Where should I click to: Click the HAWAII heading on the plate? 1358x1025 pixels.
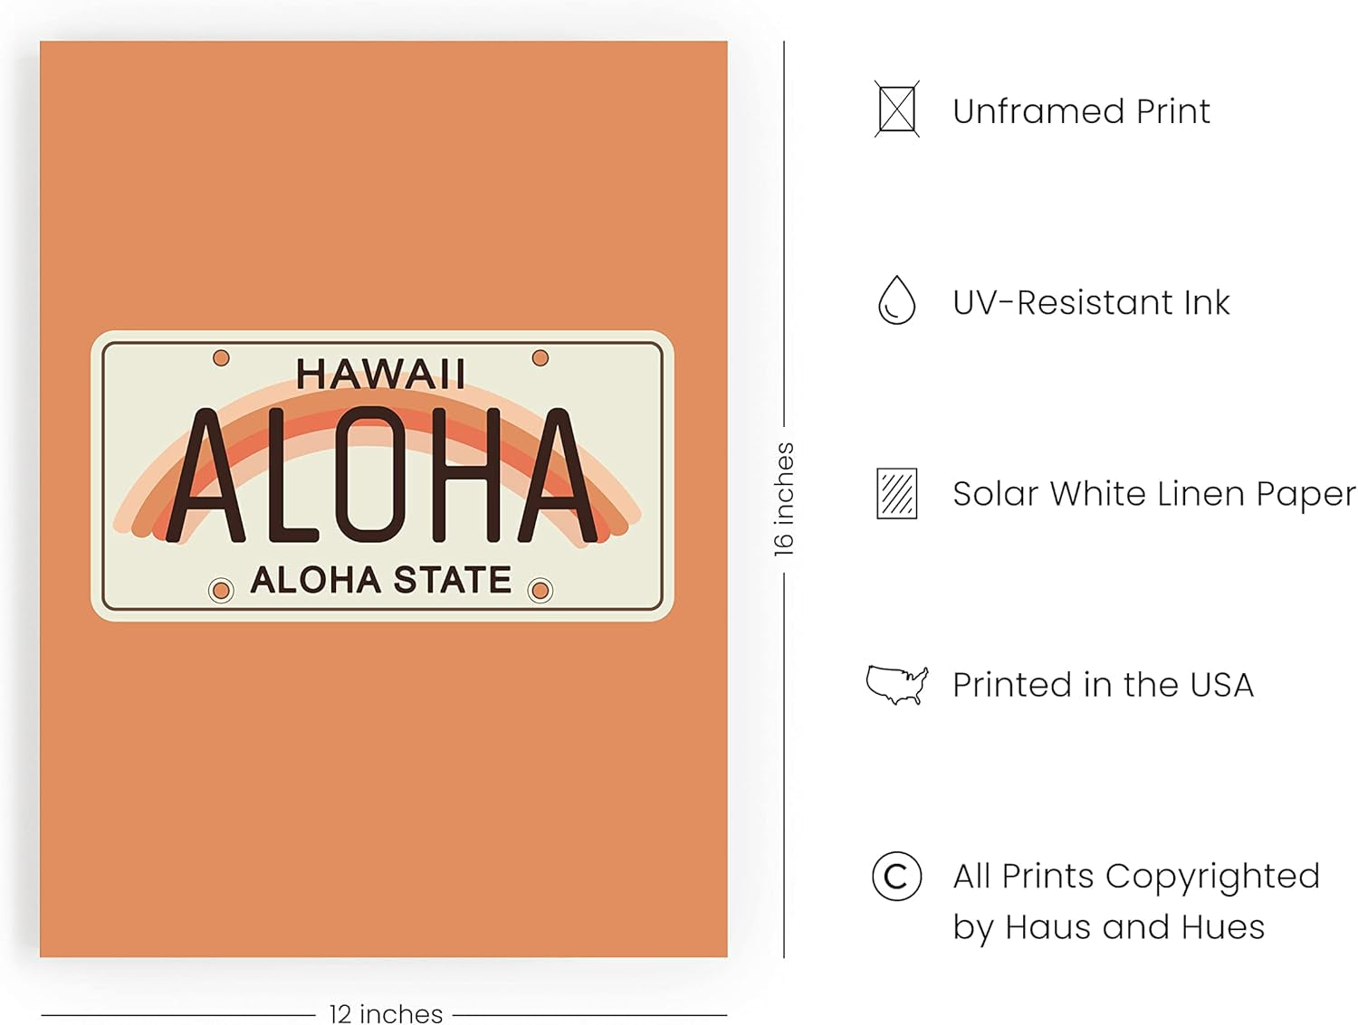(x=380, y=374)
